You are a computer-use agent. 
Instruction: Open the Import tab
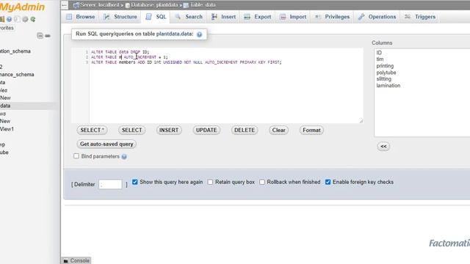[293, 17]
